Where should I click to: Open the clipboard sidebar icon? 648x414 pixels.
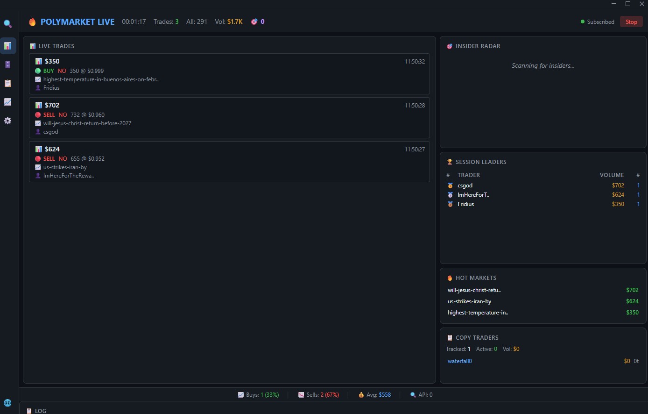point(8,83)
